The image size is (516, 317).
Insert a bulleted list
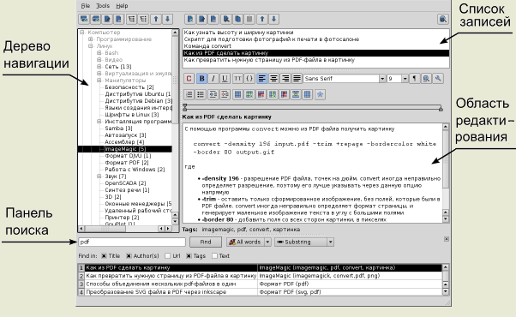[201, 94]
